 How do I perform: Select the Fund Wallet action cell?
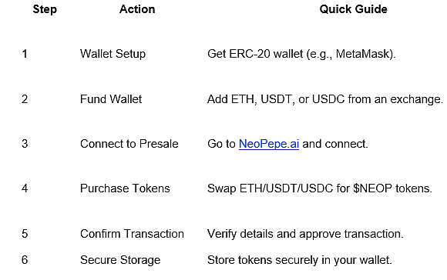tap(111, 99)
